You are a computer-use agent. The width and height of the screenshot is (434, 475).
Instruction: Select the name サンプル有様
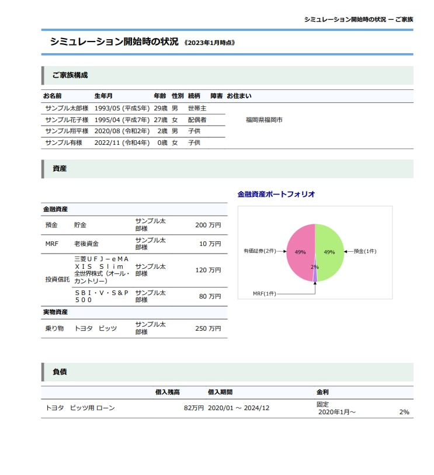coord(64,143)
